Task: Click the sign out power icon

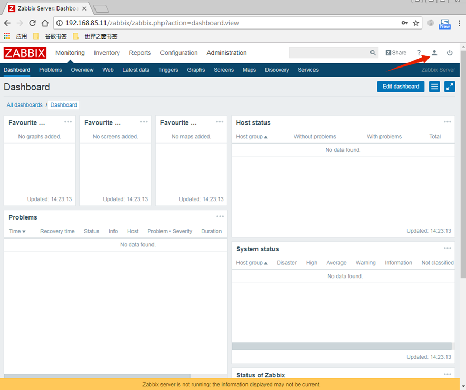Action: pyautogui.click(x=450, y=53)
